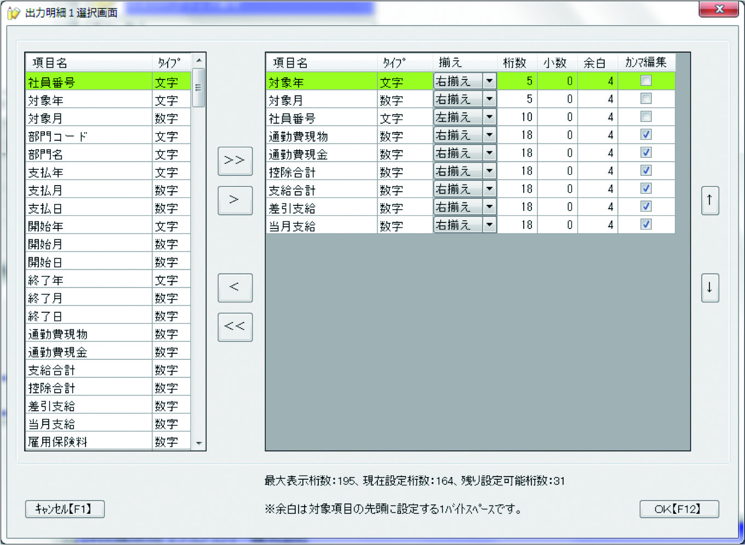Expand alignment dropdown for 対象年 row

tap(489, 81)
